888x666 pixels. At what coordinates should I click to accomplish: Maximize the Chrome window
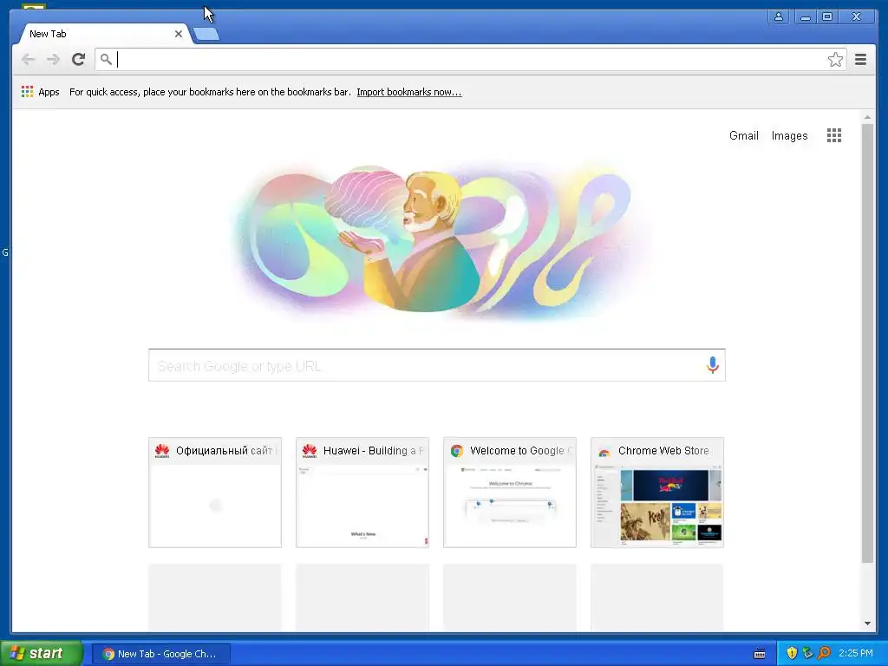point(826,16)
